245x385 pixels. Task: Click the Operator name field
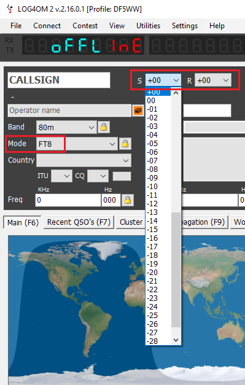tap(69, 111)
